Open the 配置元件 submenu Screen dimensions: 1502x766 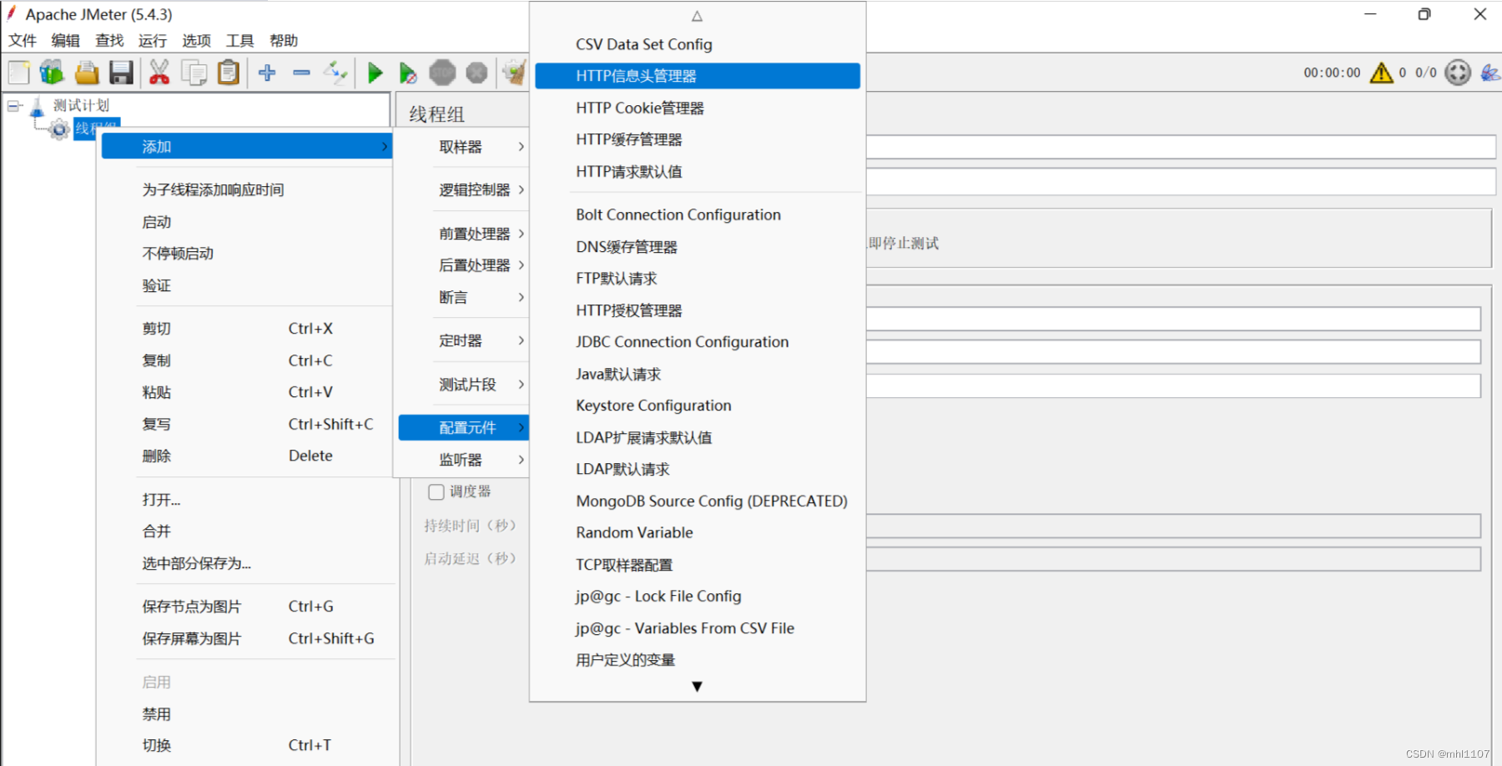point(463,428)
